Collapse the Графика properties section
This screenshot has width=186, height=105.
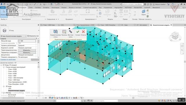click(x=36, y=38)
